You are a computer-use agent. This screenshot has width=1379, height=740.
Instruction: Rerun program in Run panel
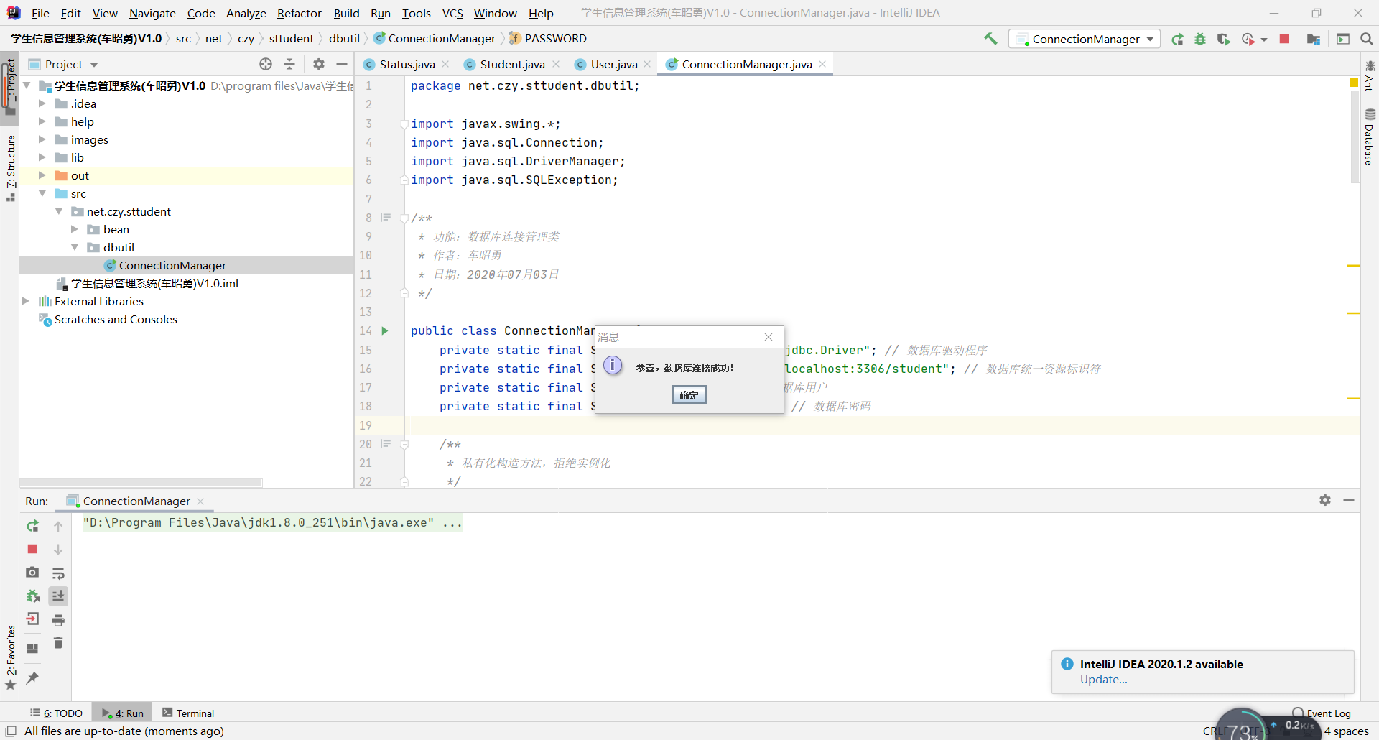32,526
